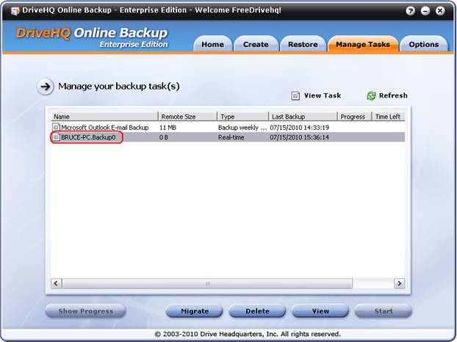Click the 07/15/2010 14:33:19 last backup cell
This screenshot has height=342, width=457.
coord(299,127)
